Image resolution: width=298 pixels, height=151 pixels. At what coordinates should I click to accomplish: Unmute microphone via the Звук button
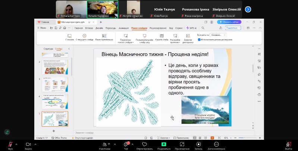tap(10, 144)
